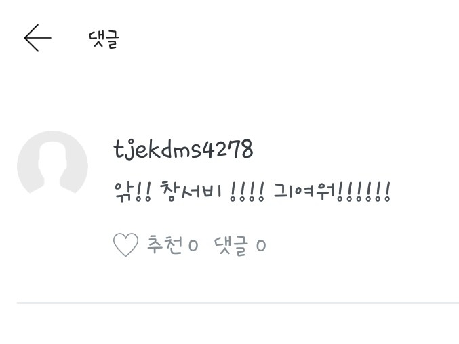Screen dimensions: 459x344
Task: Click the 추천 label beside the heart
Action: click(x=165, y=244)
